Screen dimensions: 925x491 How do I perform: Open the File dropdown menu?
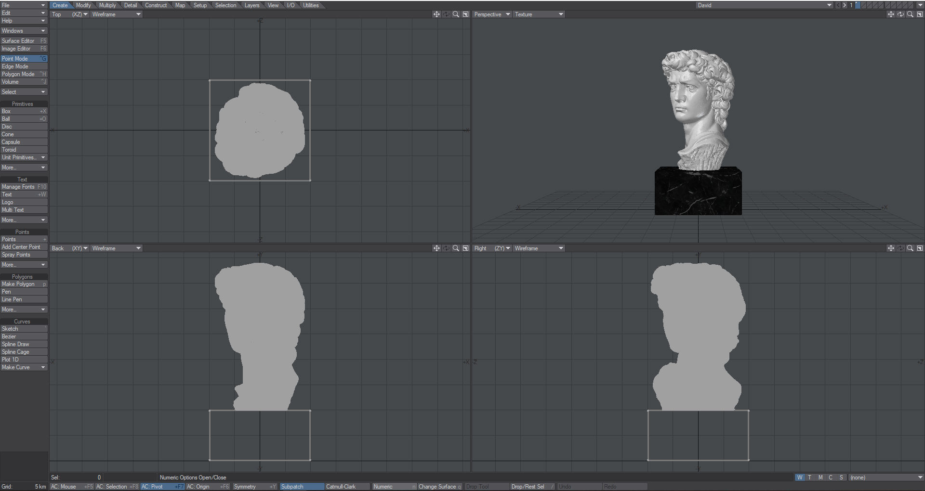(x=24, y=5)
